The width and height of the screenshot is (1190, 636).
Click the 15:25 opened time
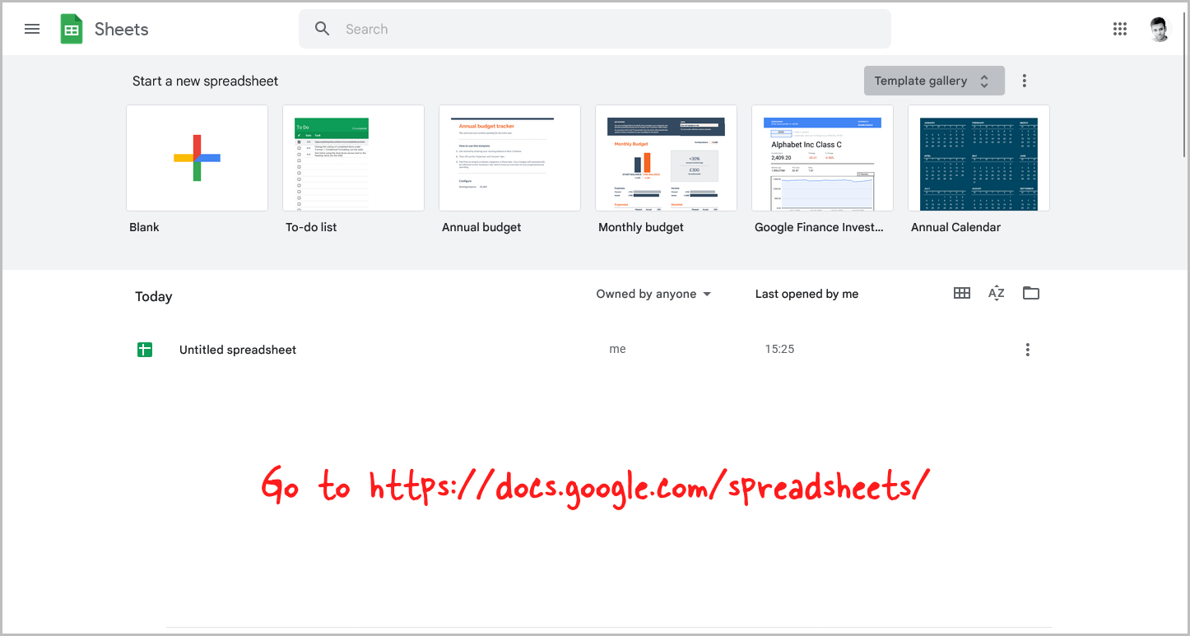[x=779, y=349]
